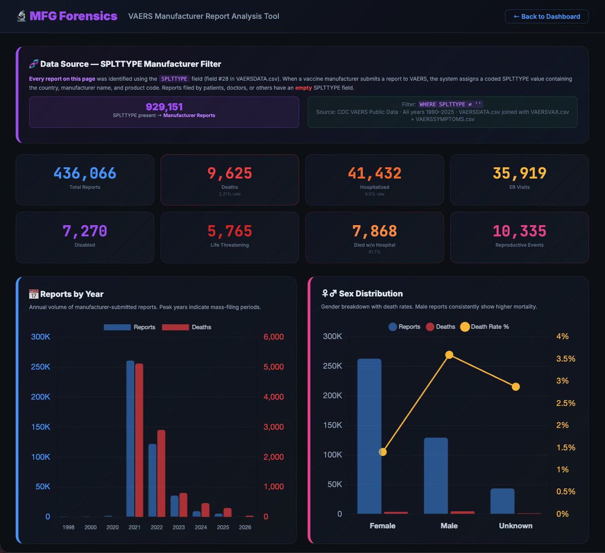
Task: Click the yellow Death Rate legend circle
Action: click(465, 327)
